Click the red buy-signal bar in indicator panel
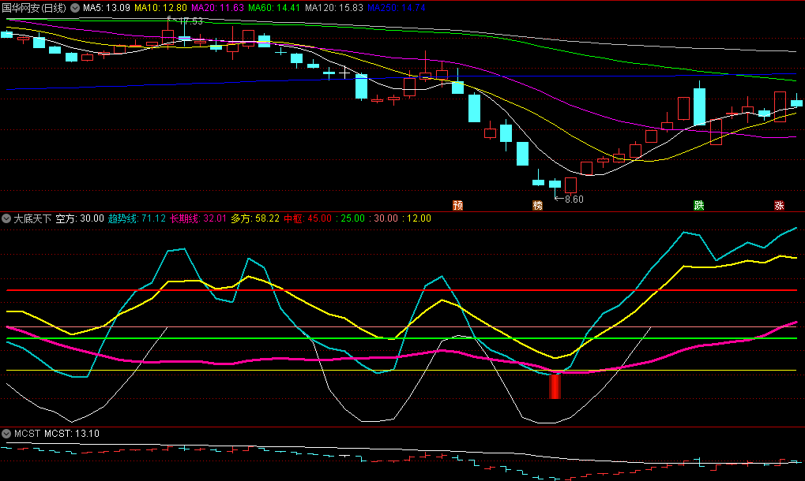The width and height of the screenshot is (805, 481). point(555,386)
